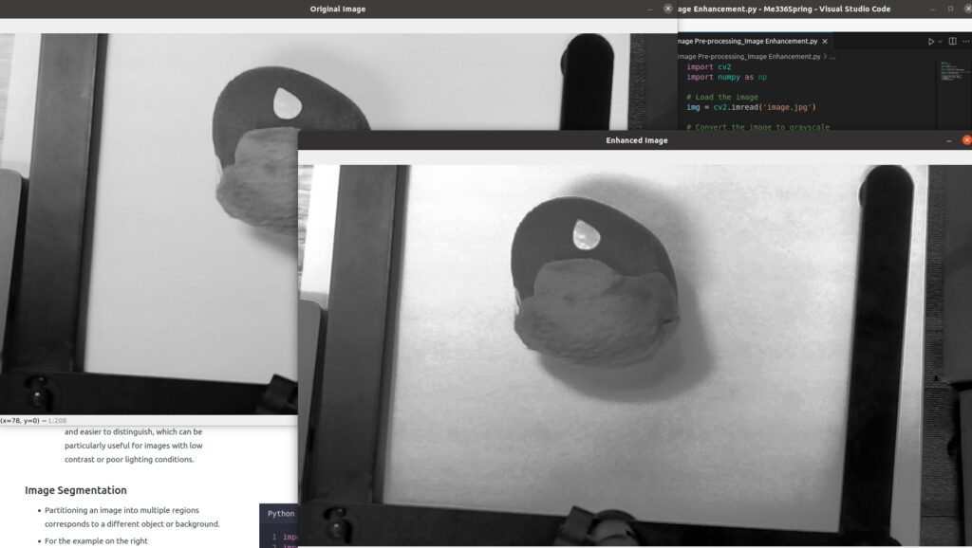This screenshot has width=972, height=548.
Task: Minimize the Original Image window
Action: click(x=649, y=9)
